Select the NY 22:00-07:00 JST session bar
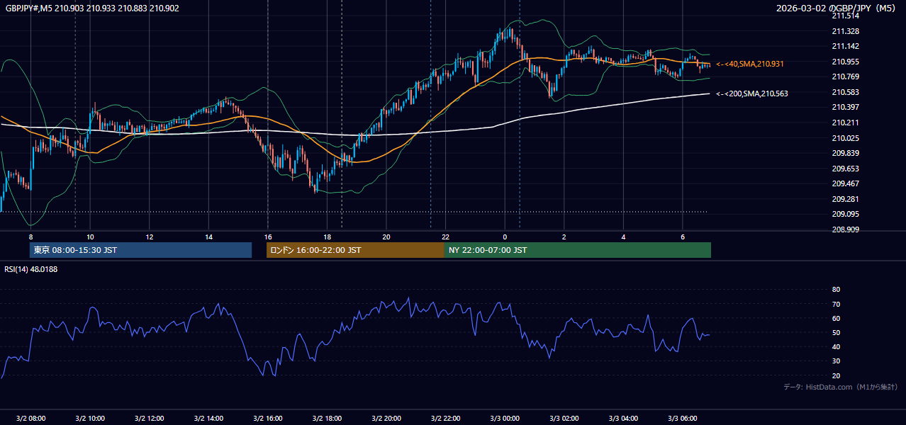The width and height of the screenshot is (906, 425). pos(578,250)
